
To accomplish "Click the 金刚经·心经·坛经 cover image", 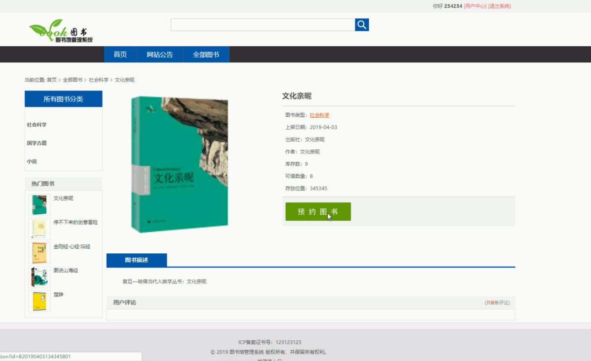I will click(x=39, y=253).
